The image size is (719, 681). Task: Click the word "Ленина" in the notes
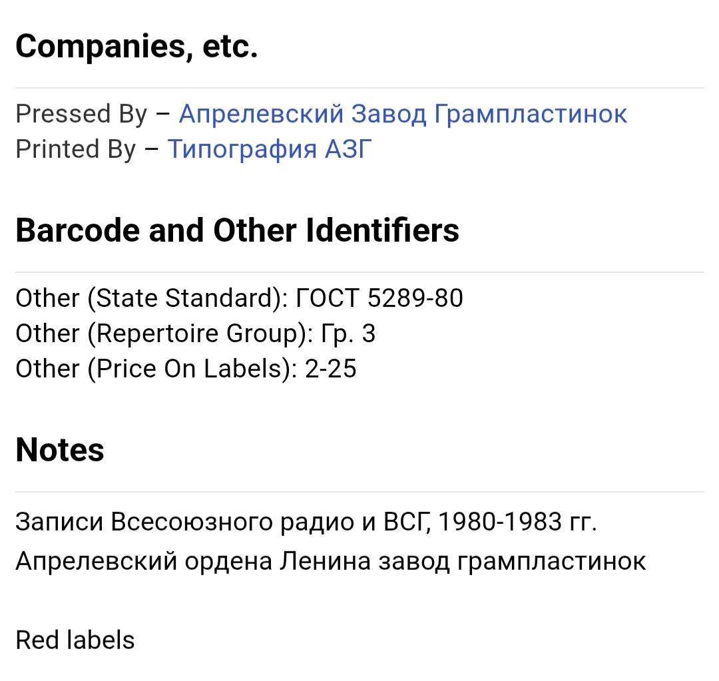coord(325,561)
